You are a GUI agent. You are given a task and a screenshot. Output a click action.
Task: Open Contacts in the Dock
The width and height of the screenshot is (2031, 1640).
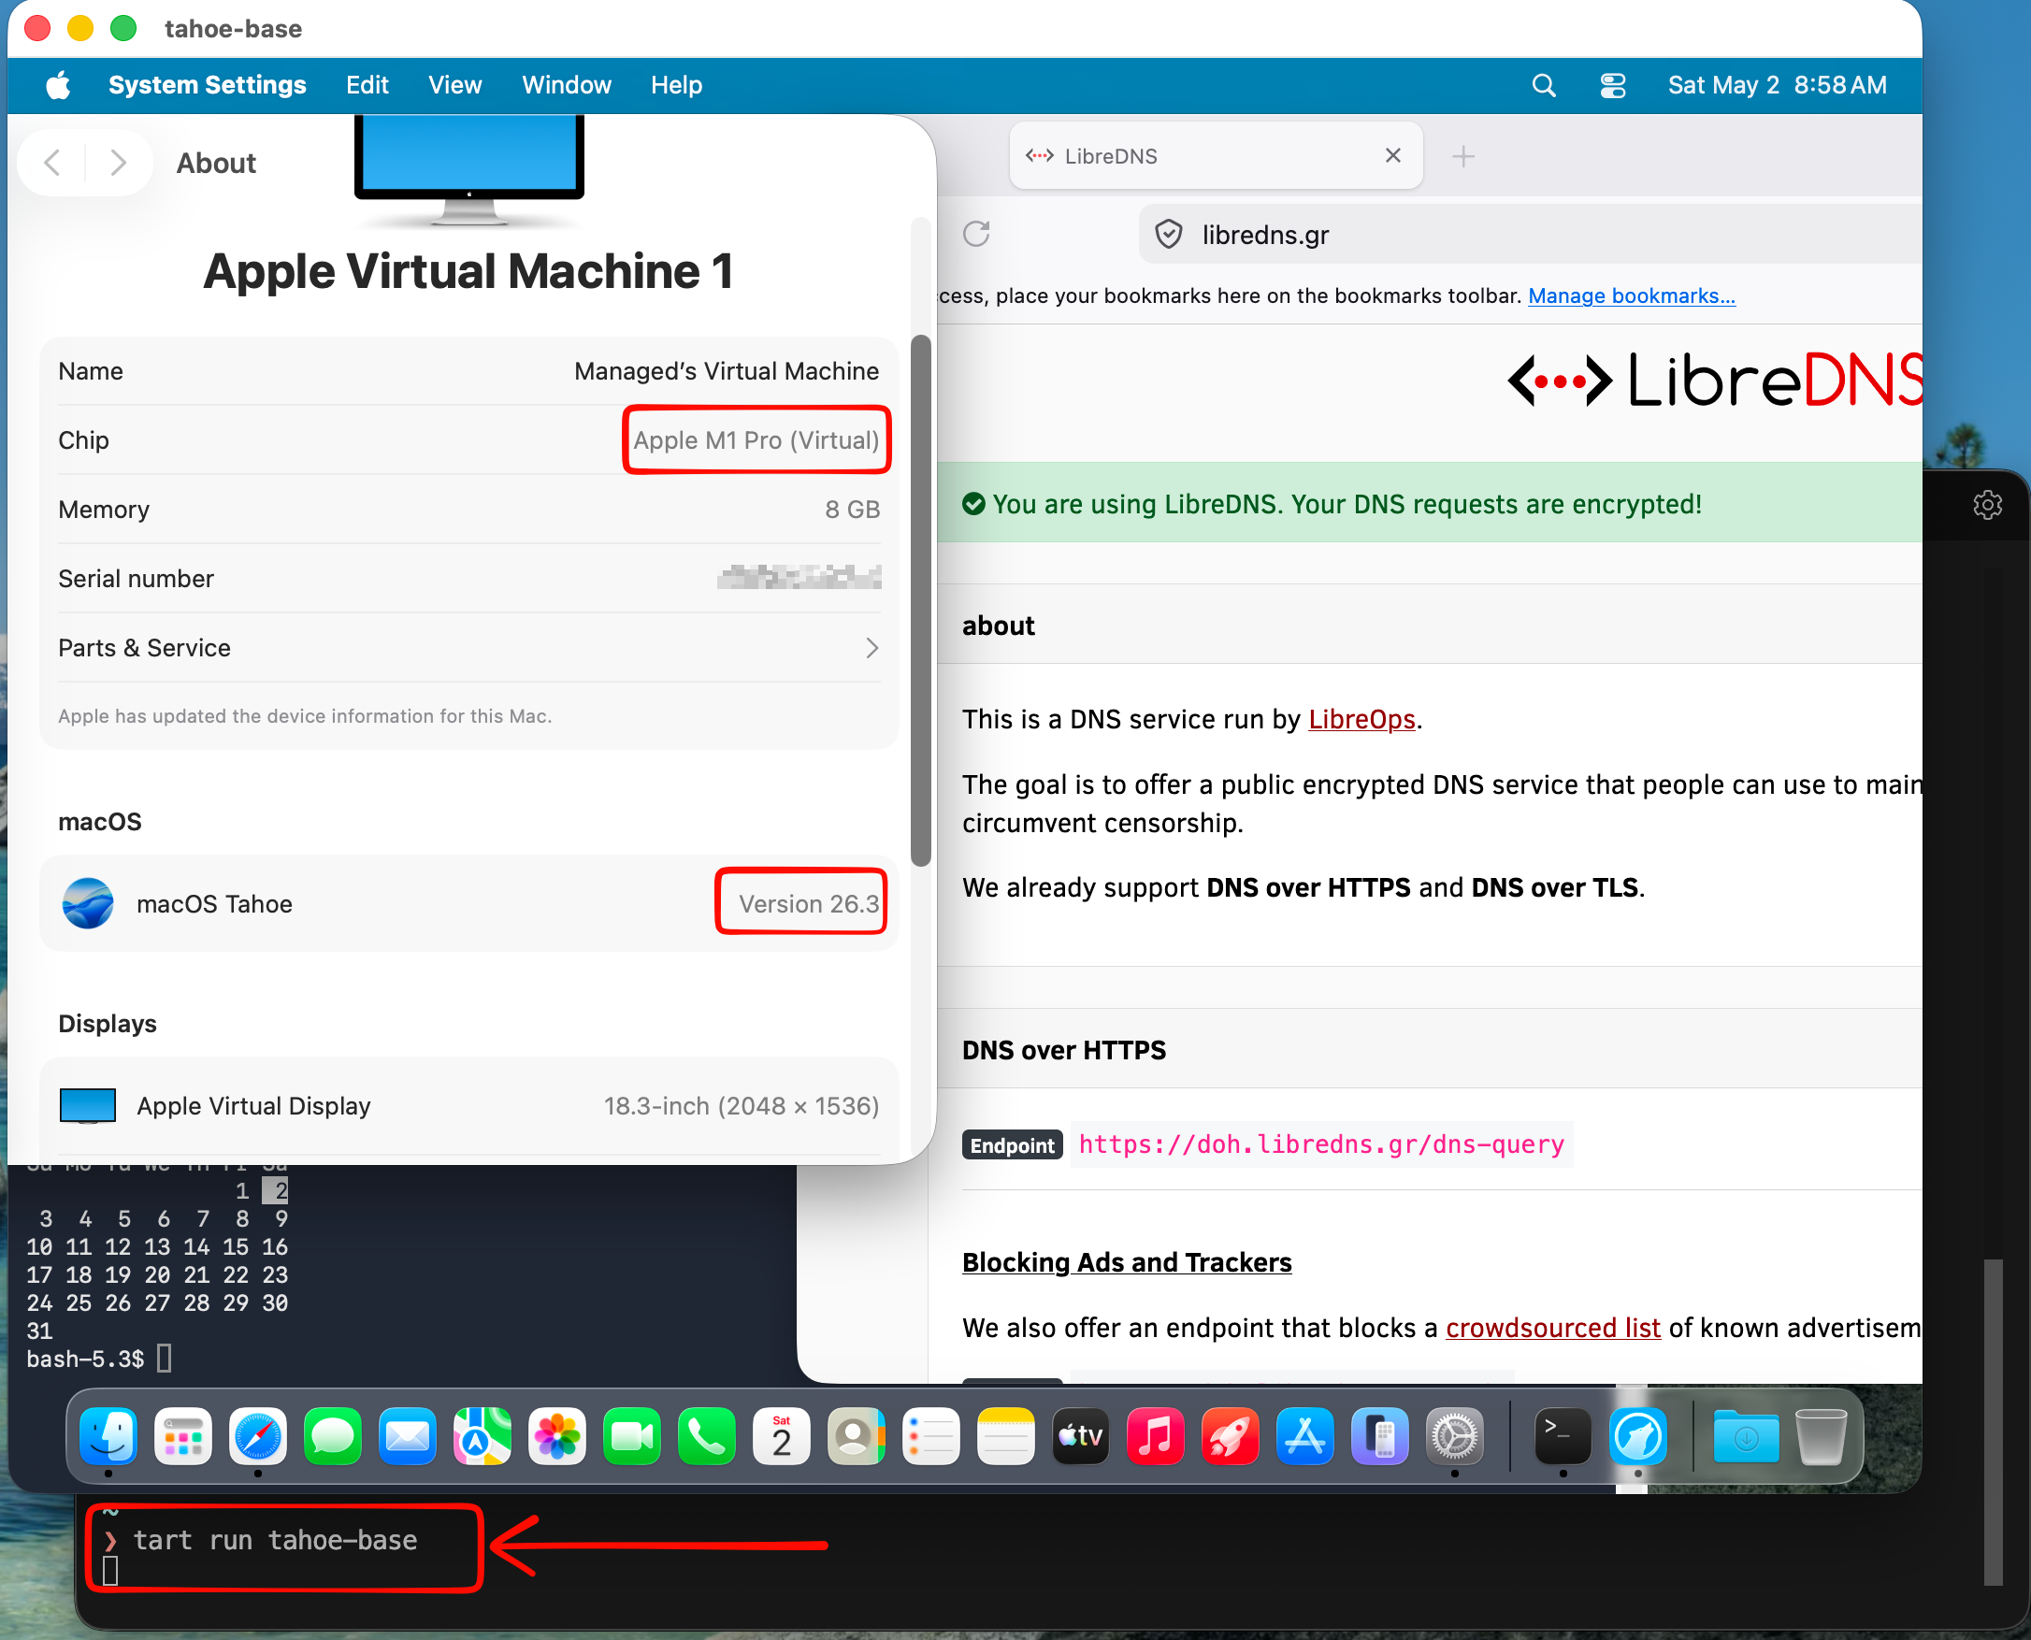point(856,1437)
